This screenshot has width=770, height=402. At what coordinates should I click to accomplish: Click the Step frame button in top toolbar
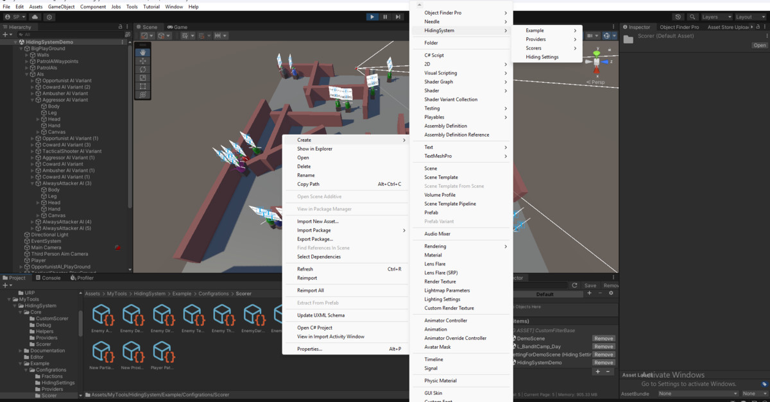pyautogui.click(x=397, y=17)
